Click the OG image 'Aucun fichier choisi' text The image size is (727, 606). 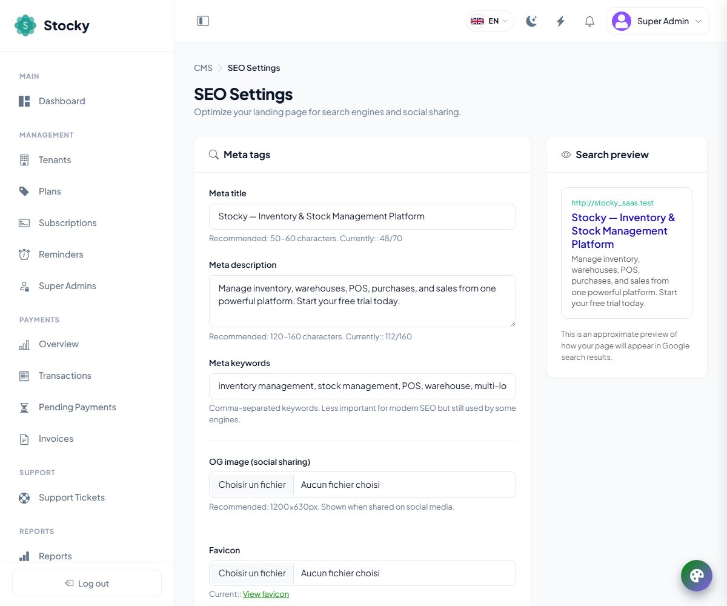[x=340, y=485]
